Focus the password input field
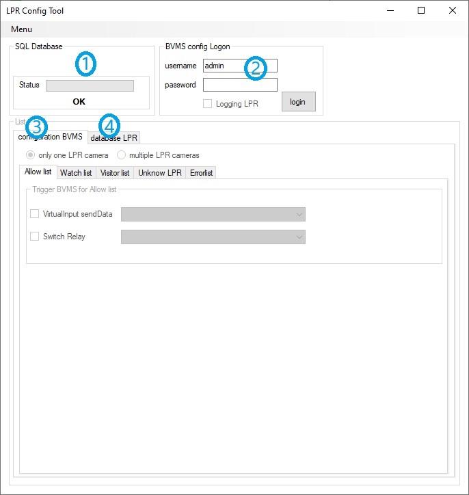Viewport: 469px width, 495px height. 240,85
